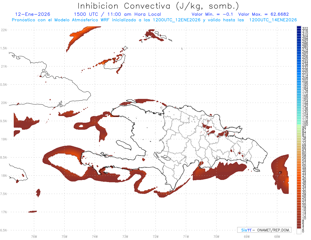Click the "22N" latitude label
The width and height of the screenshot is (311, 240).
[4, 30]
